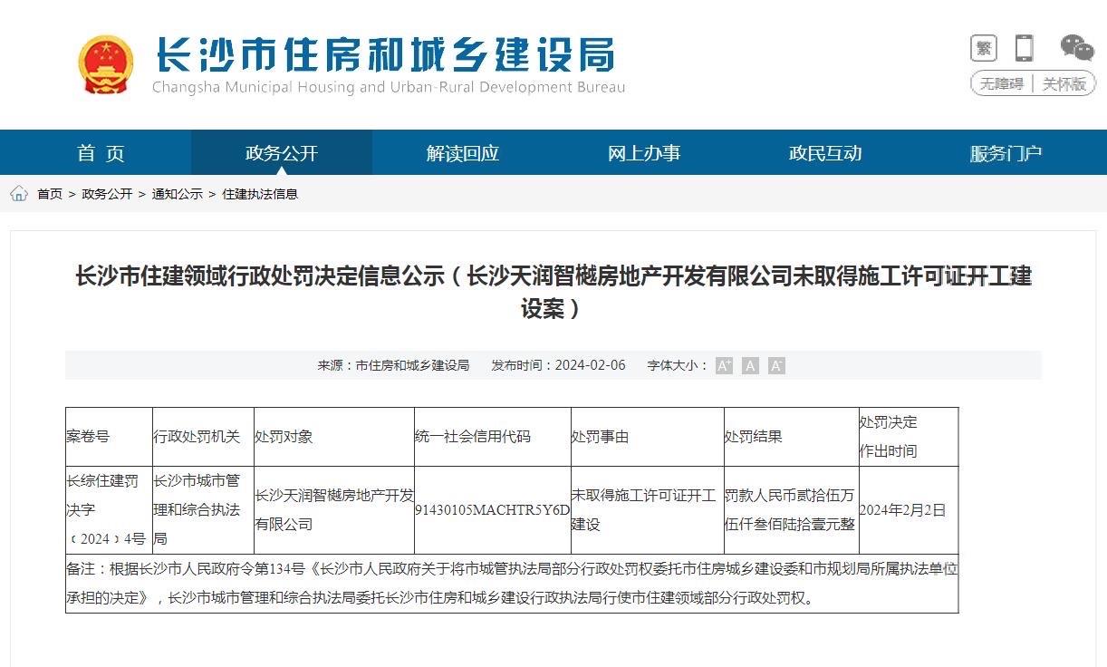Click cell 长沙天润智樾房地产开发有限公司
The height and width of the screenshot is (667, 1107).
334,510
